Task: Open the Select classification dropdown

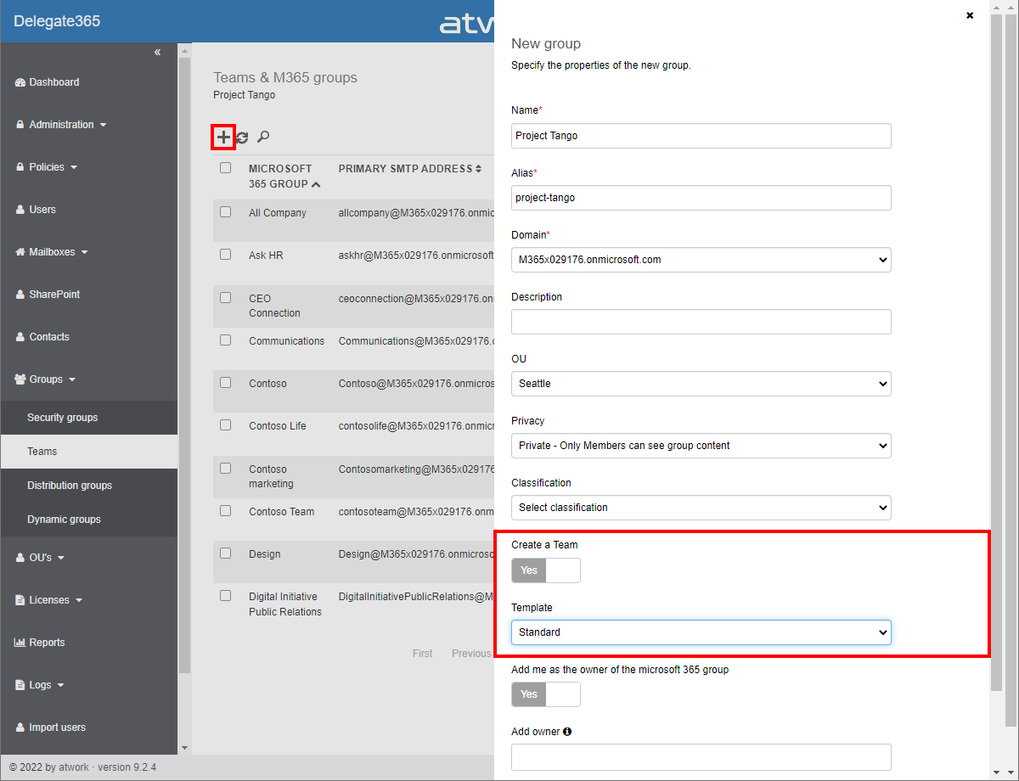Action: (x=701, y=508)
